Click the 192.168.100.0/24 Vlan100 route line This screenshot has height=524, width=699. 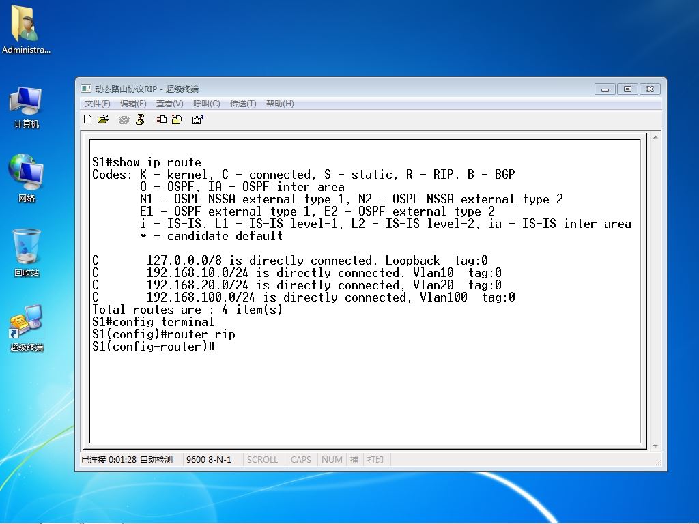point(304,297)
